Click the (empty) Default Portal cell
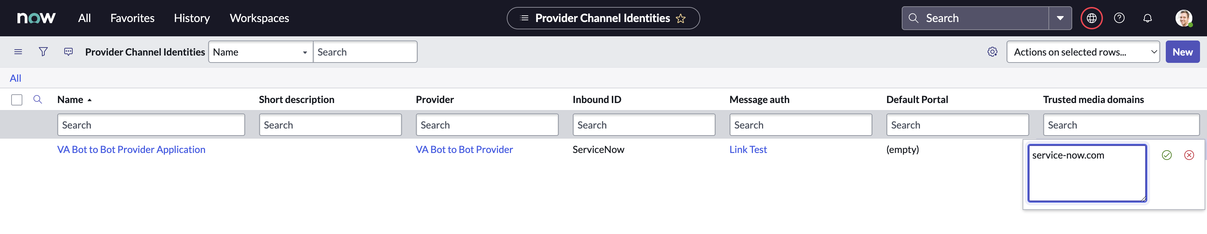The image size is (1207, 234). (x=902, y=149)
